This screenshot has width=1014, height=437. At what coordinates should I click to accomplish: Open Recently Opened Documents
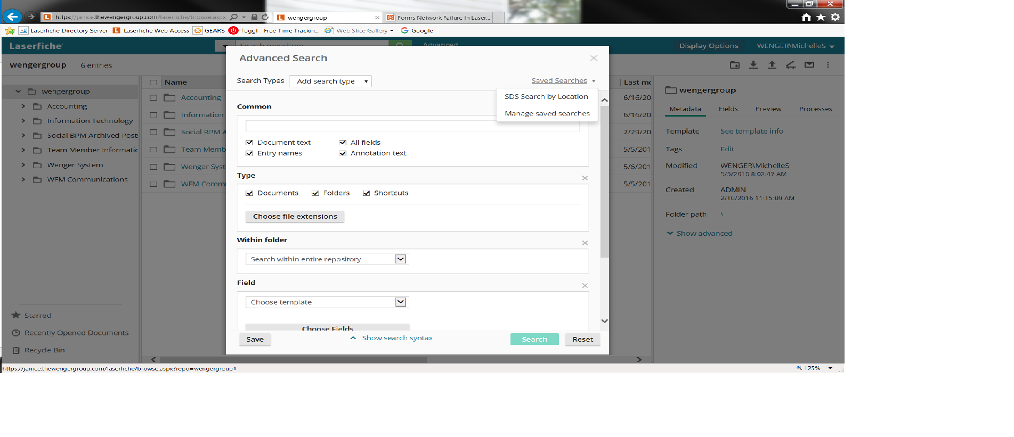coord(70,333)
